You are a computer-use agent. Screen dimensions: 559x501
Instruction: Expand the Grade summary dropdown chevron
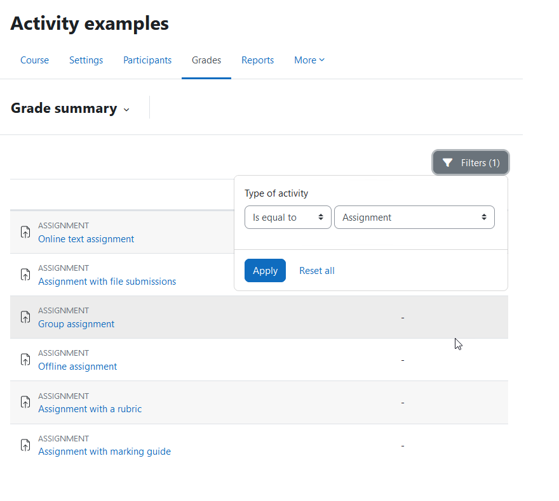coord(126,110)
